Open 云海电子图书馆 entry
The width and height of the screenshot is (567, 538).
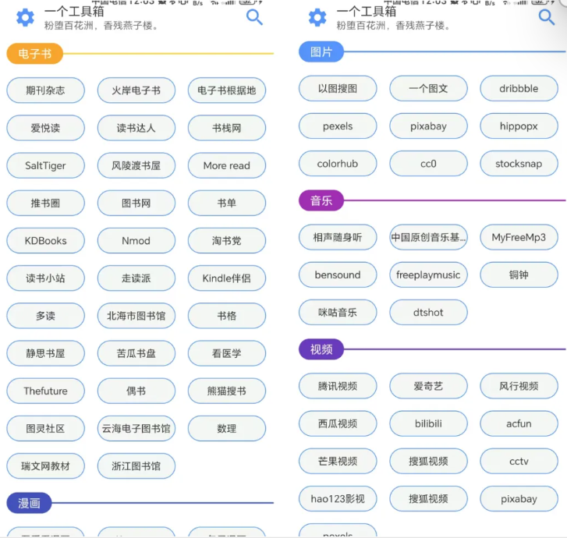click(x=136, y=428)
